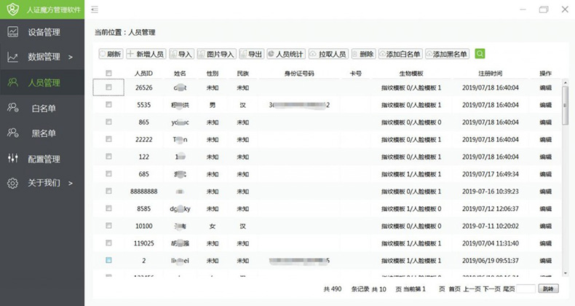Toggle the hamburger sidebar collapse icon
The image size is (575, 306).
pos(95,9)
